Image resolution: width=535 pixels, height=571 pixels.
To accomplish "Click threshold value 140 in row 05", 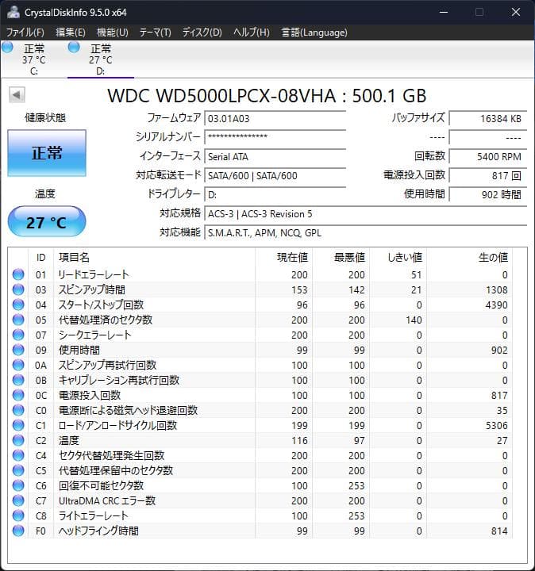I will tap(414, 320).
